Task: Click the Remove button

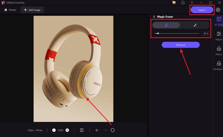Action: pyautogui.click(x=181, y=45)
